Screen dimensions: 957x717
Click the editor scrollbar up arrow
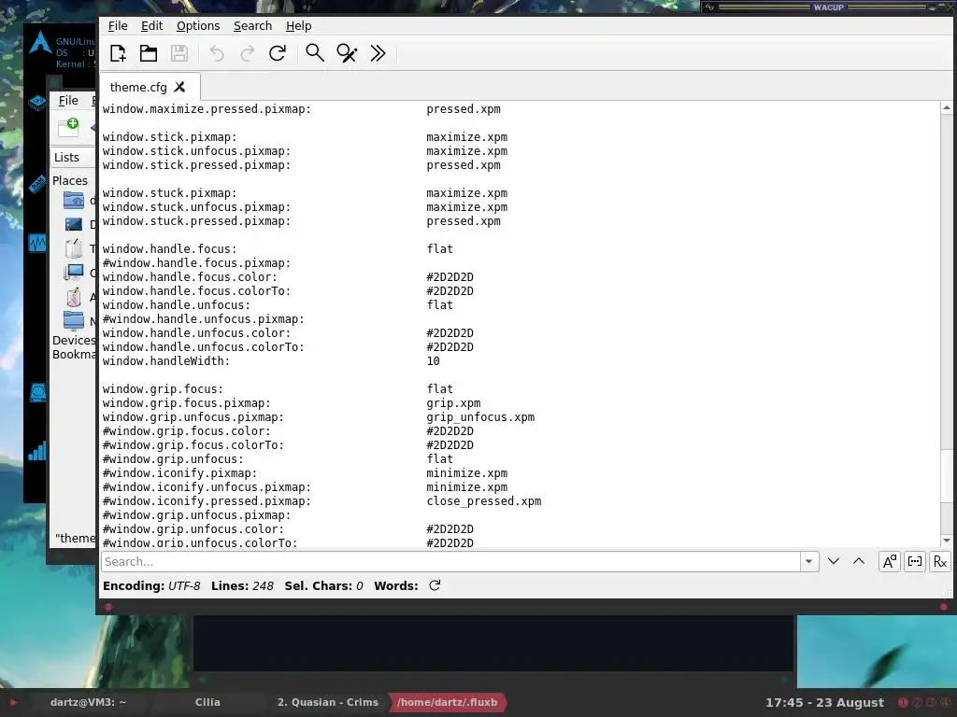tap(946, 108)
